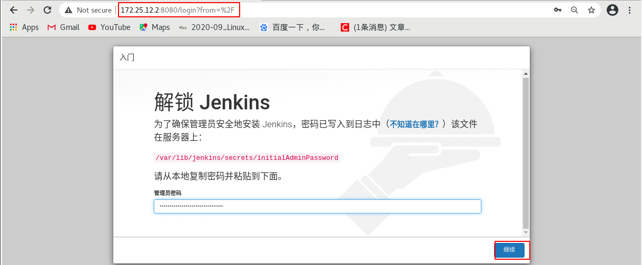The width and height of the screenshot is (642, 265).
Task: Bookmark this page with the star
Action: 591,10
